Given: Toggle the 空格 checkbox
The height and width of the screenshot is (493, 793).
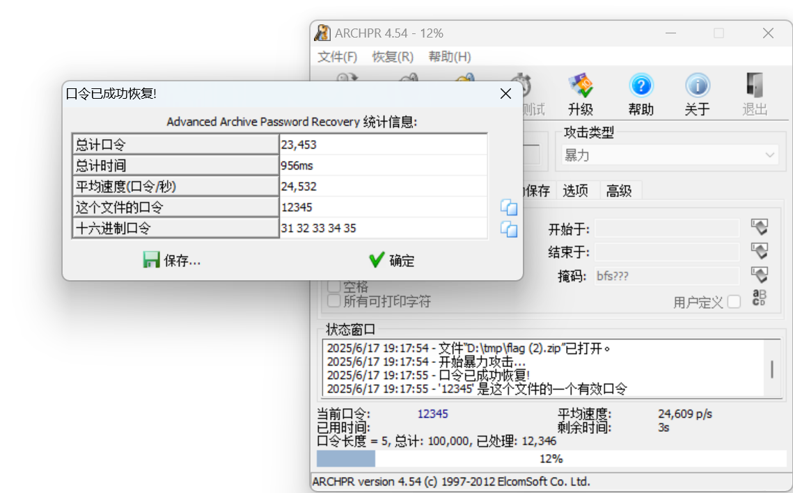Looking at the screenshot, I should (x=333, y=286).
